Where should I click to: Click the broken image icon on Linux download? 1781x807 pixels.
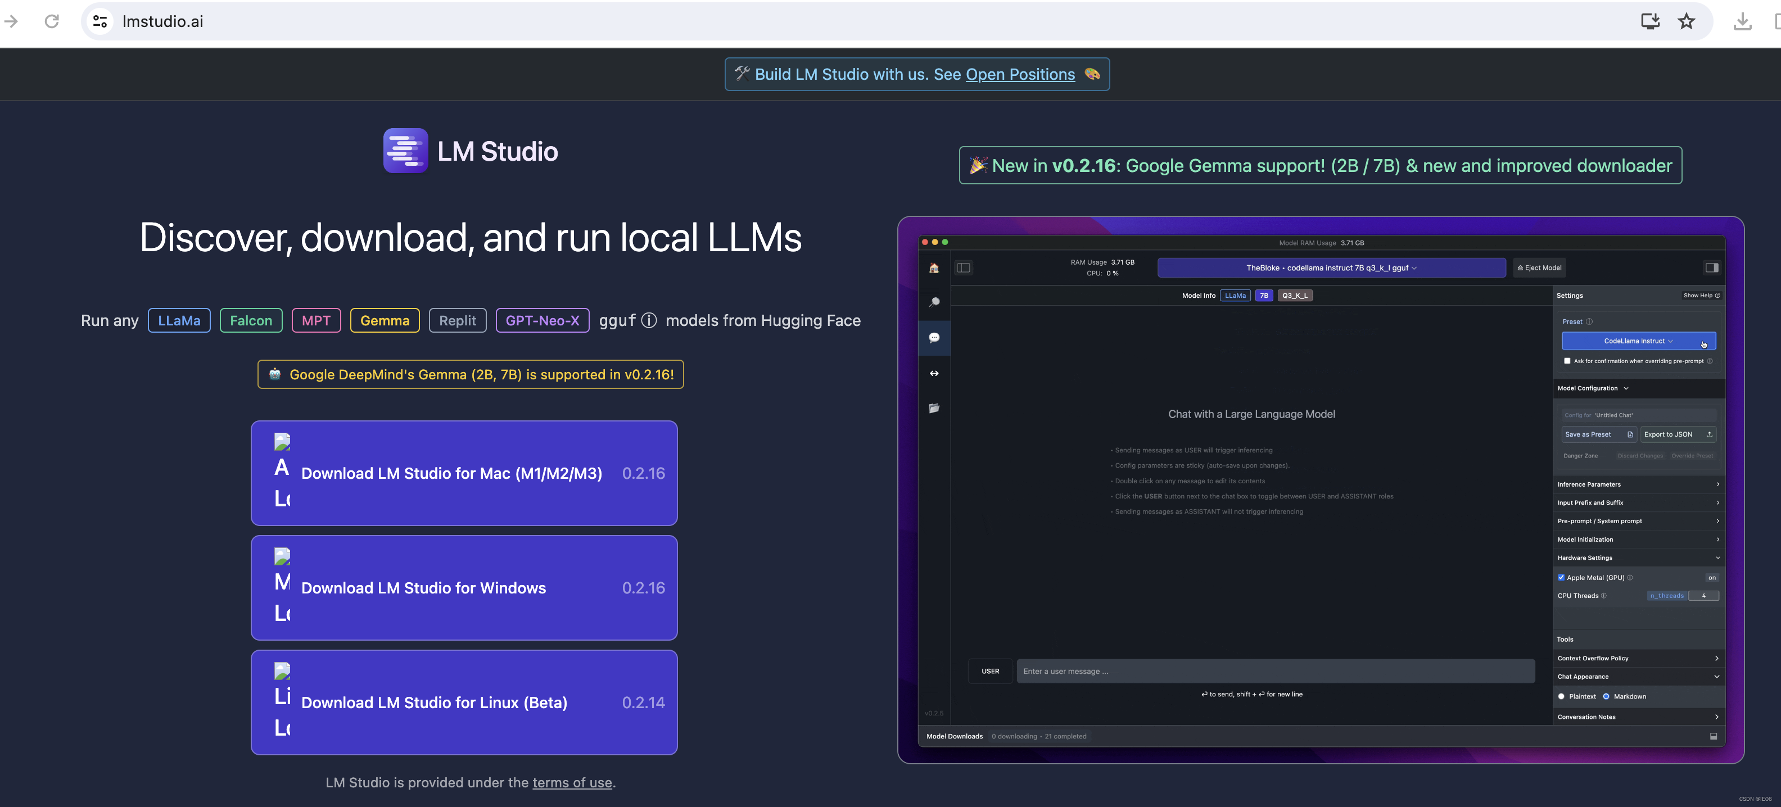282,671
